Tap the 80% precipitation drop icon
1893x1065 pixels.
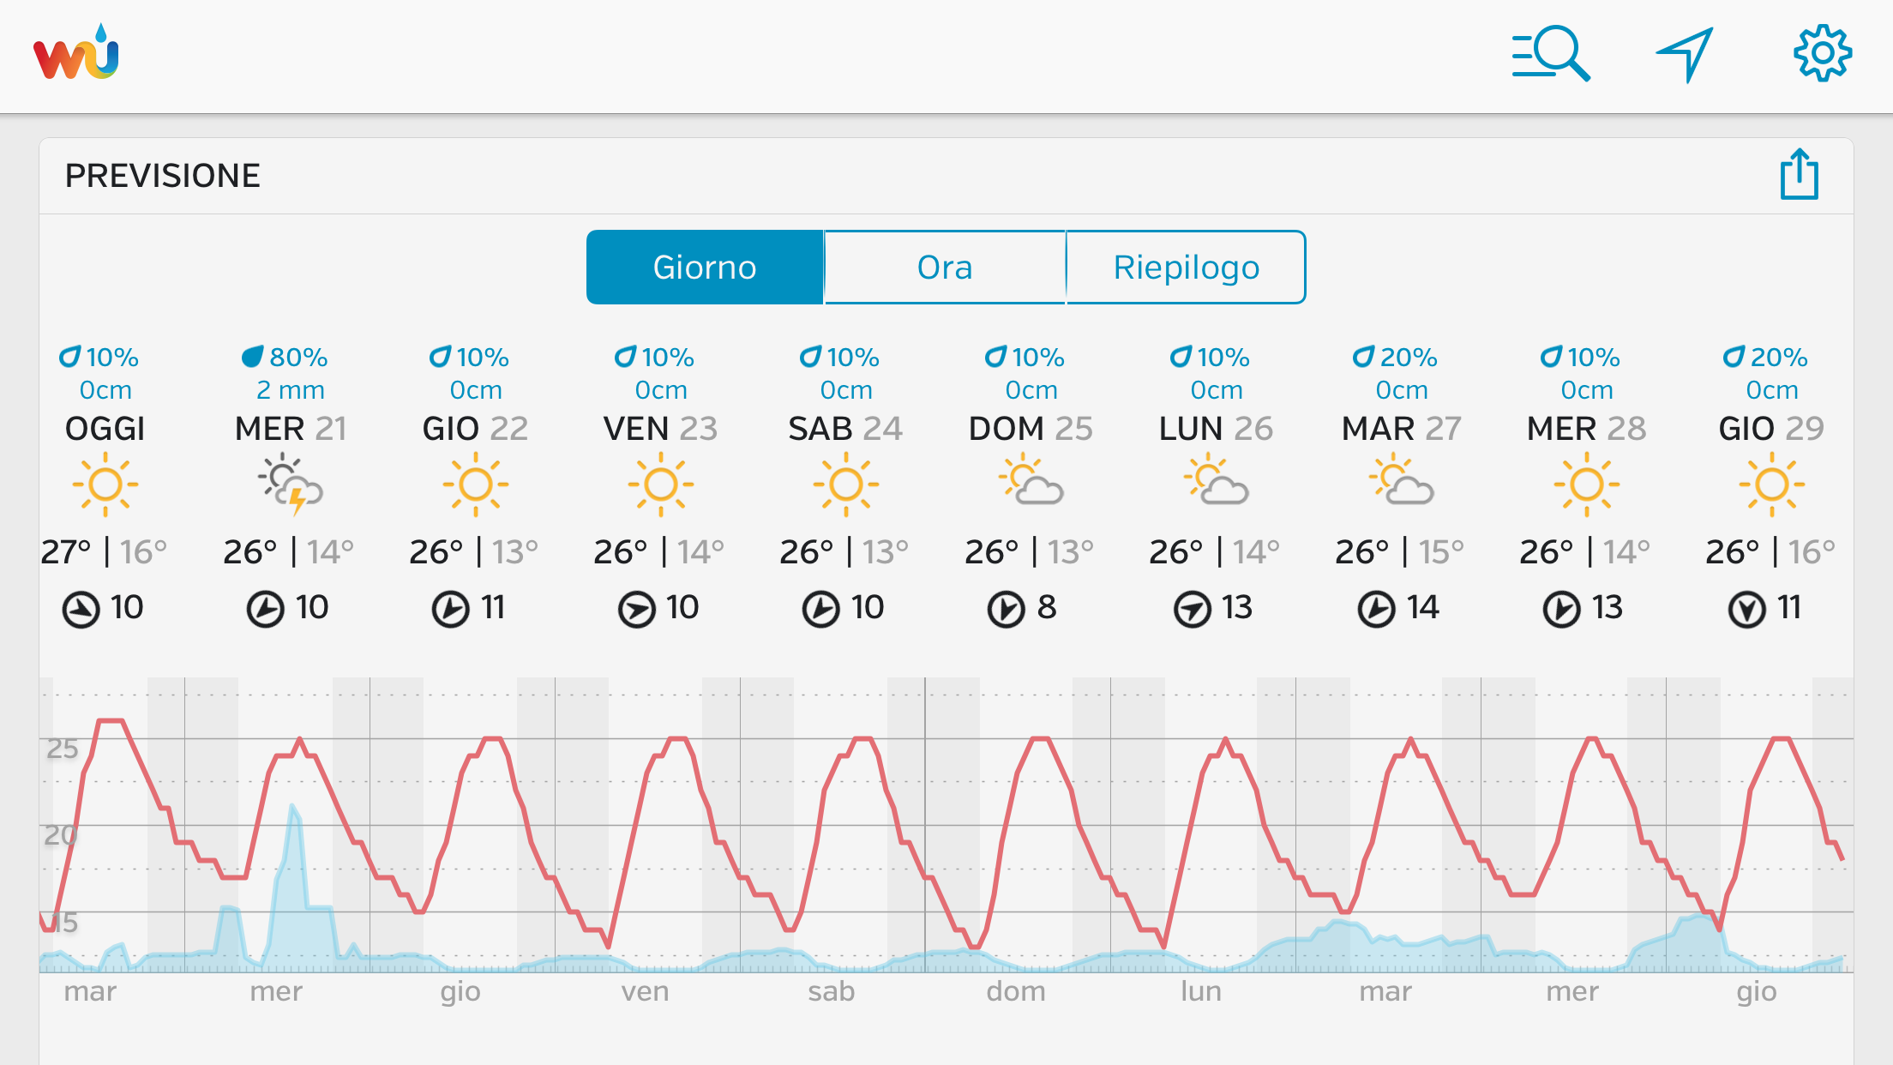pyautogui.click(x=253, y=357)
